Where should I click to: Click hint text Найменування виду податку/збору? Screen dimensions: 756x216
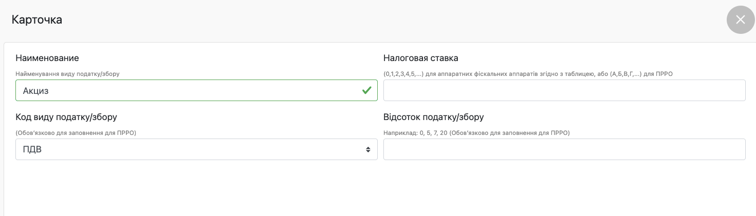click(x=67, y=74)
